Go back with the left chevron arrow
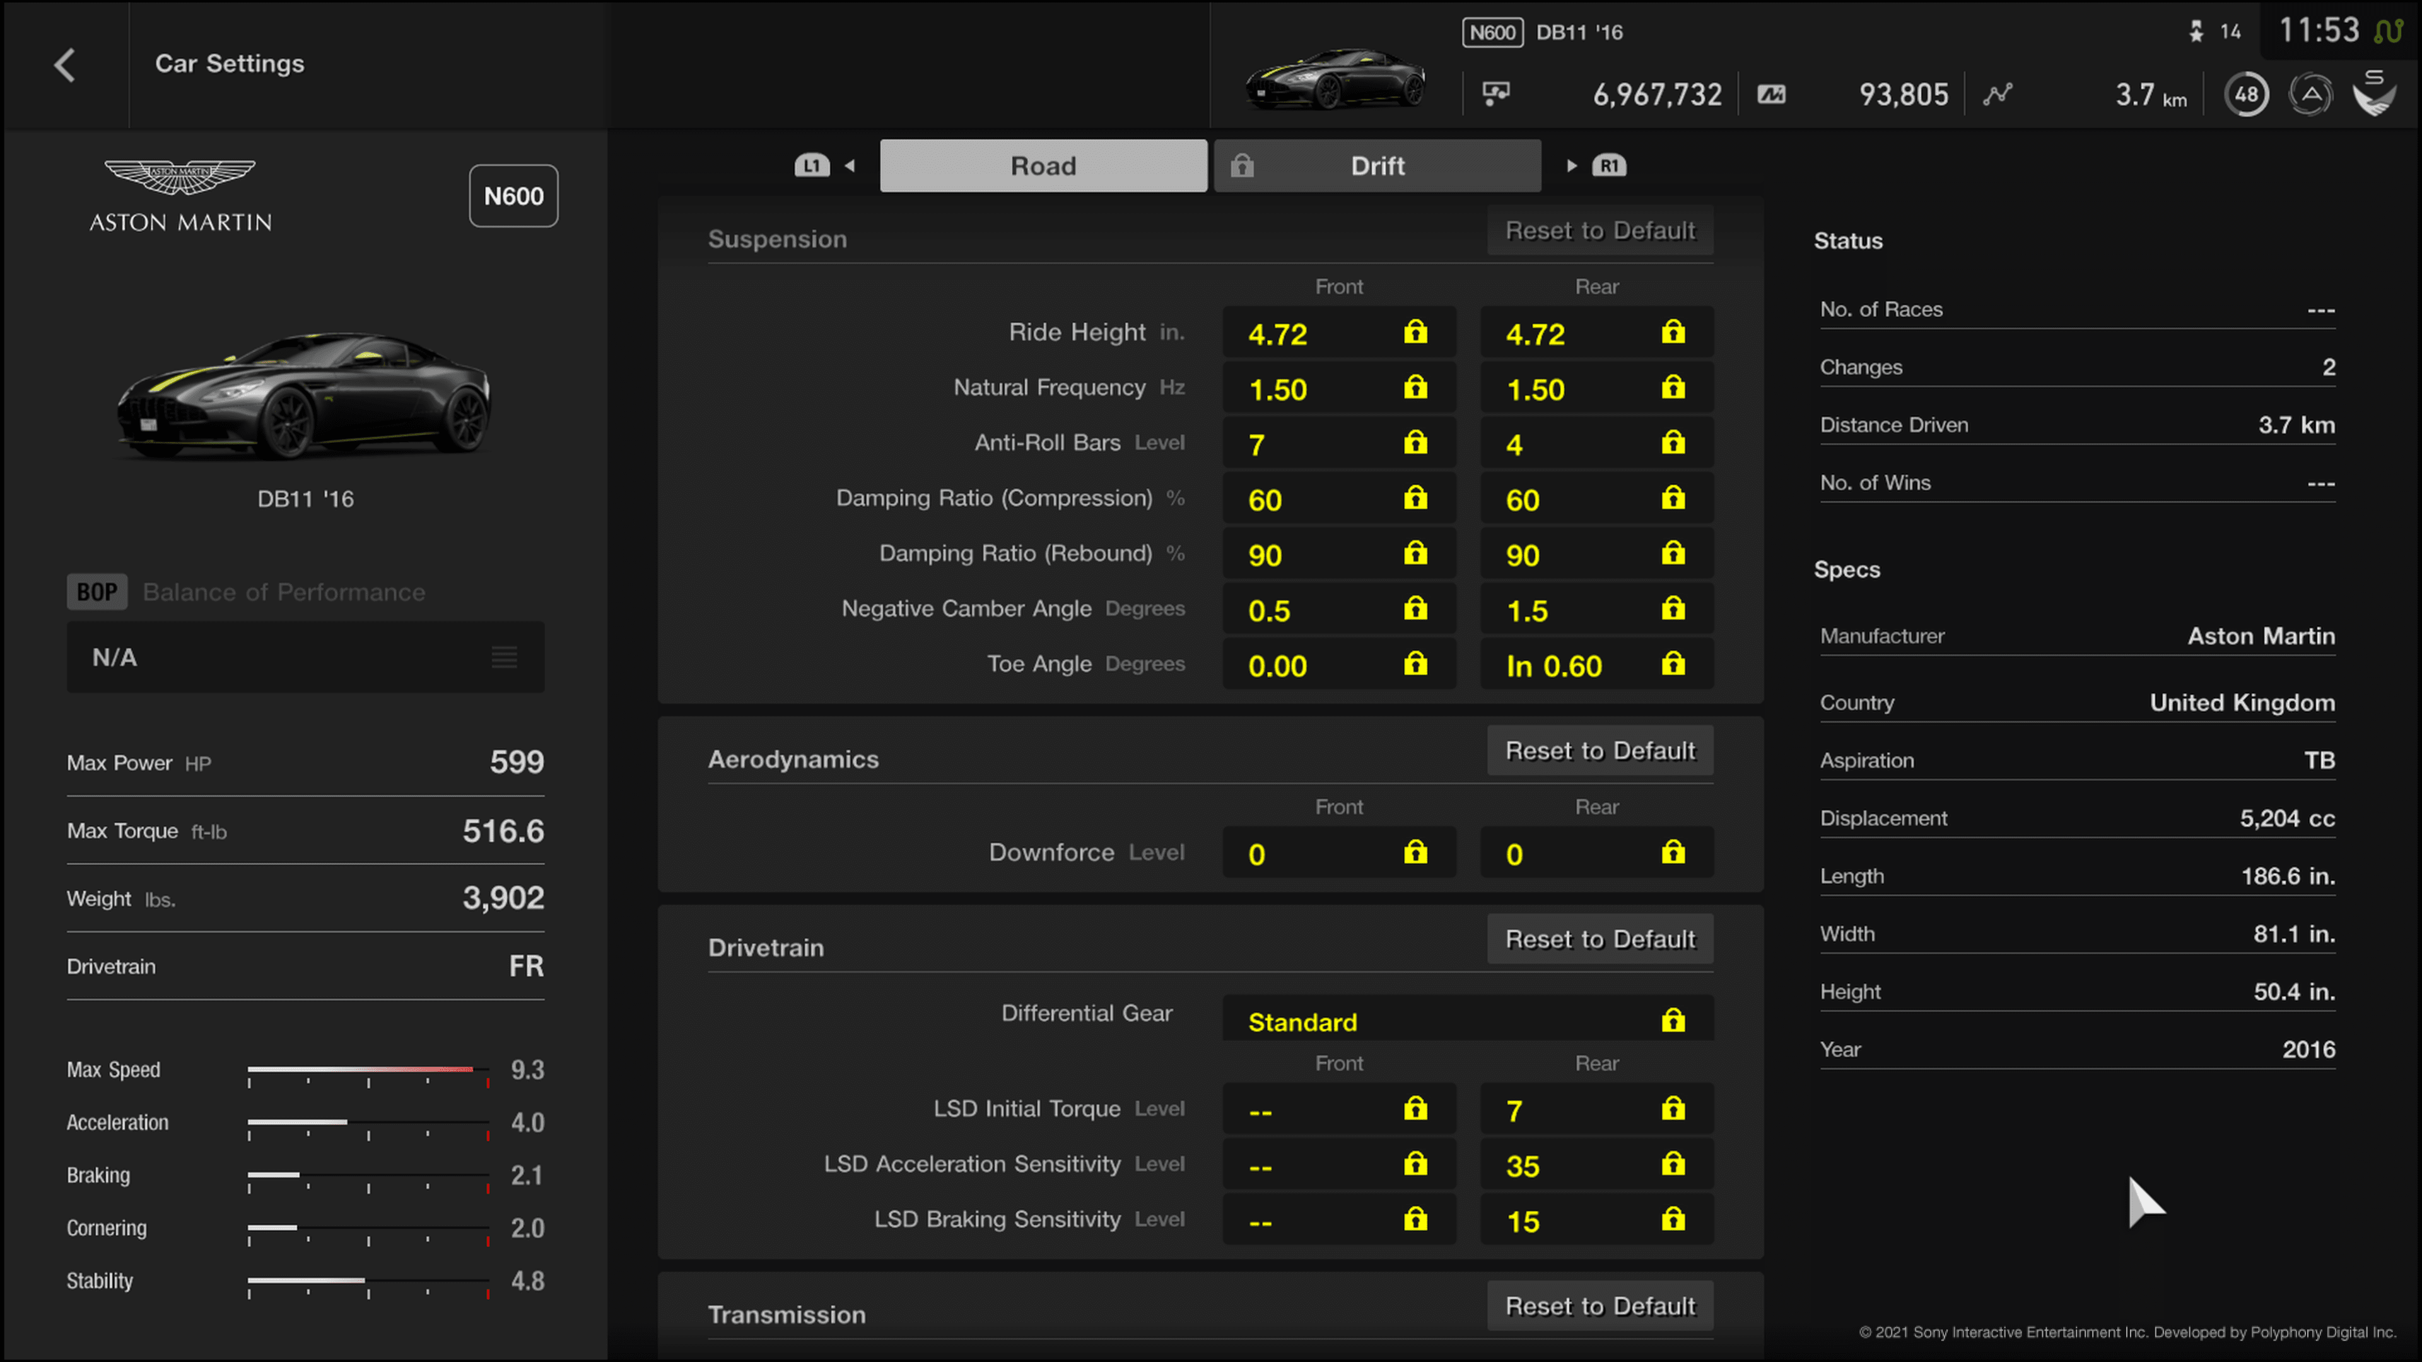 [x=64, y=65]
